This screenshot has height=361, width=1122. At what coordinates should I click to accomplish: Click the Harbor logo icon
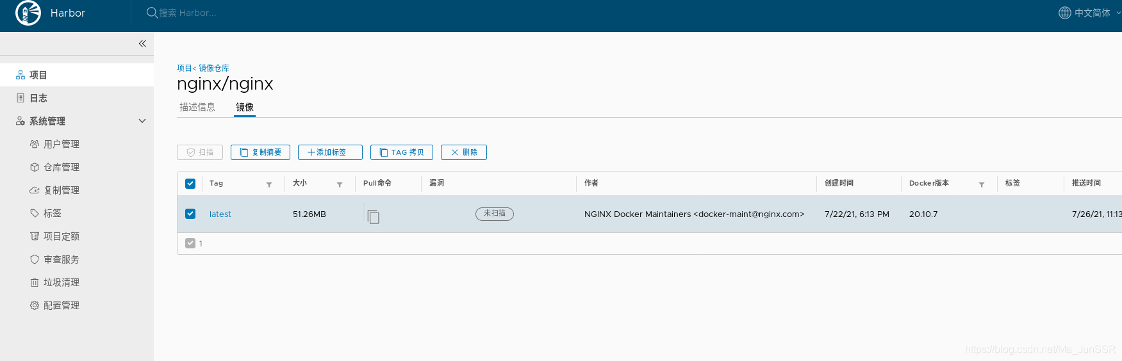coord(28,13)
